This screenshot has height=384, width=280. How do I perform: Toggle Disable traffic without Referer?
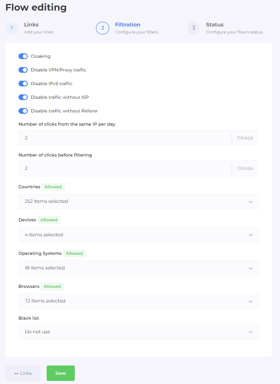(x=23, y=111)
